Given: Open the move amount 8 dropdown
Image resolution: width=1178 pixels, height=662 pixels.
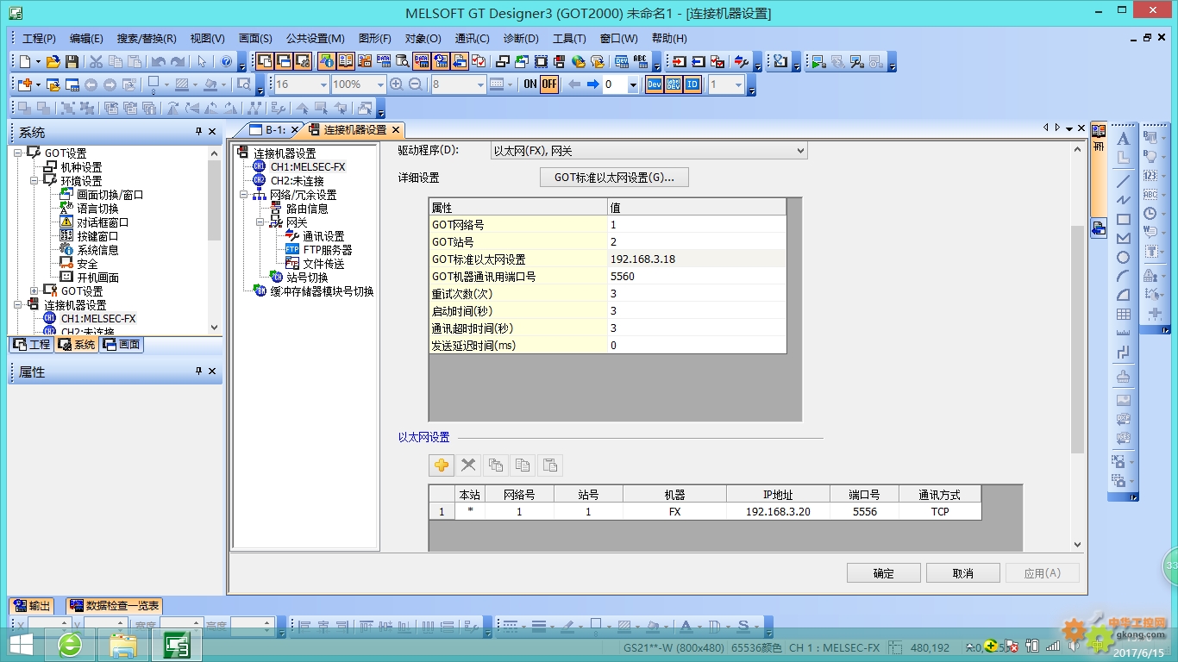Looking at the screenshot, I should [x=480, y=84].
